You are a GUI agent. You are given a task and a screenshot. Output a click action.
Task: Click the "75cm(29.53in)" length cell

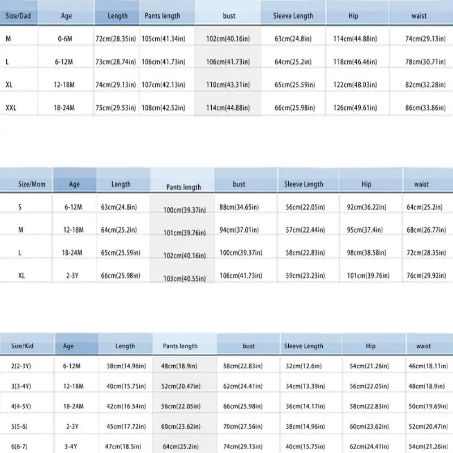(x=116, y=108)
